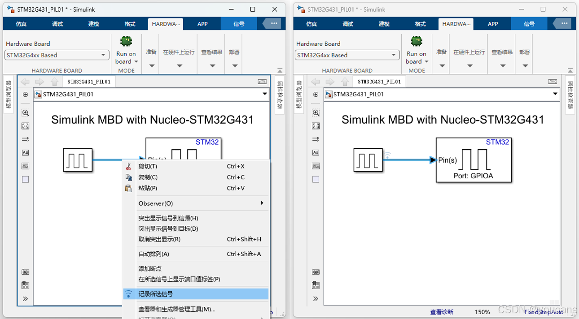This screenshot has height=319, width=579.
Task: Open 调试 tab in right window
Action: [x=348, y=24]
